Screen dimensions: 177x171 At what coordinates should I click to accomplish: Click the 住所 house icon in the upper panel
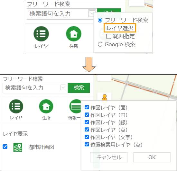[74, 34]
